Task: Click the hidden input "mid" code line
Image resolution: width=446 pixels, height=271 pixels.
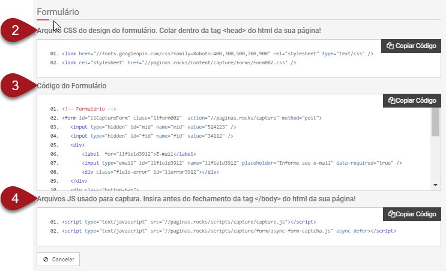Action: coord(152,127)
